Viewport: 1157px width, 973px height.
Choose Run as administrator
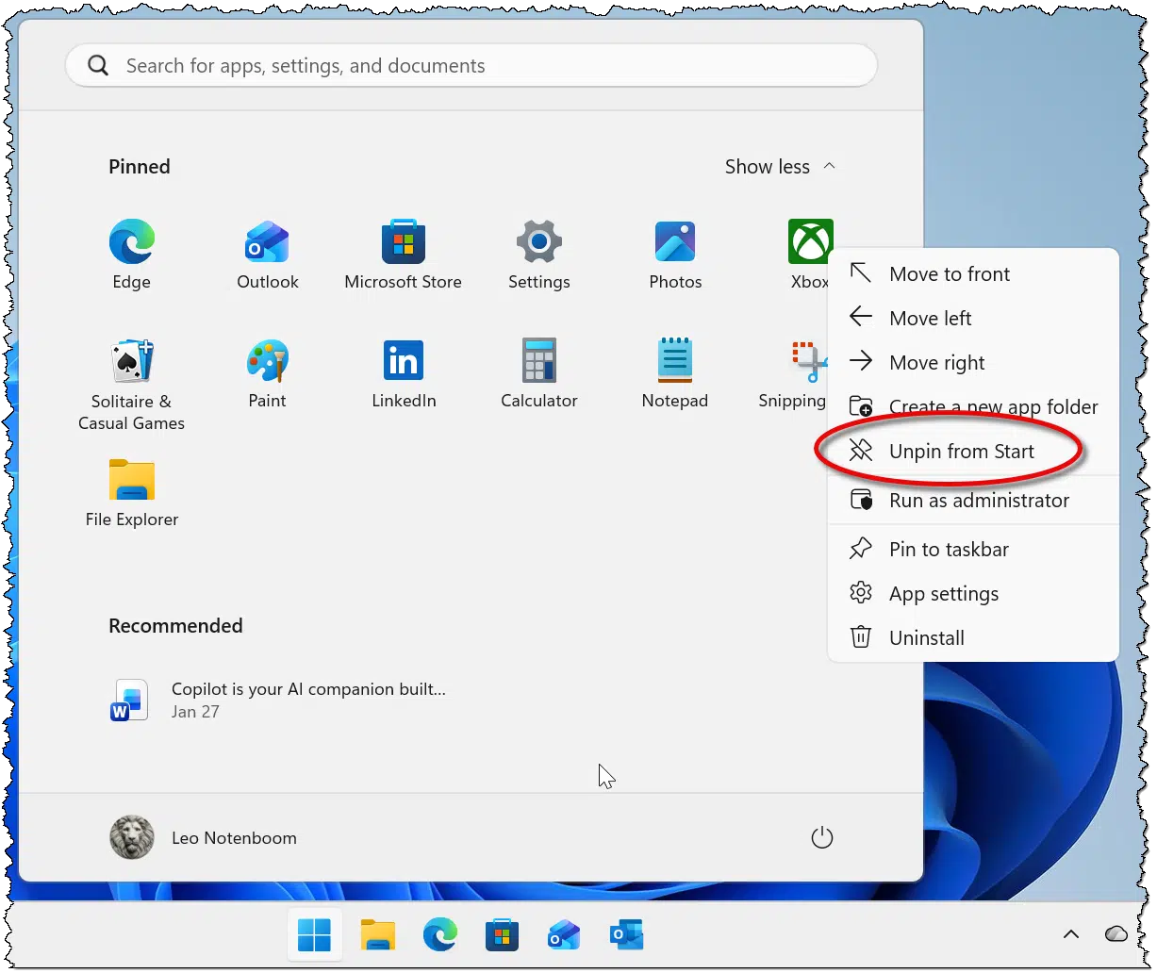(978, 501)
